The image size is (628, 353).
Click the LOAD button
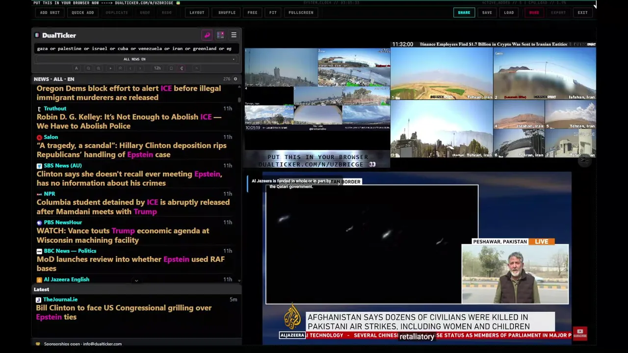tap(509, 13)
